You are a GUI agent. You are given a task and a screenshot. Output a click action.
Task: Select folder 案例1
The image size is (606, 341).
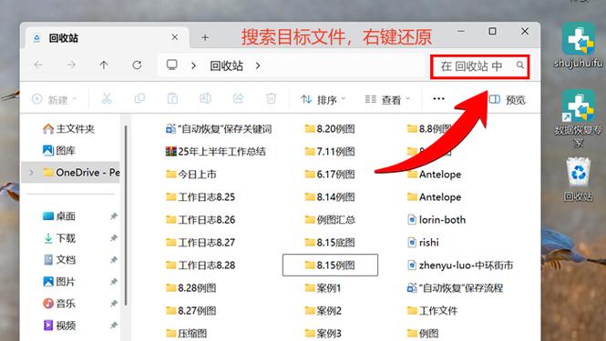324,287
